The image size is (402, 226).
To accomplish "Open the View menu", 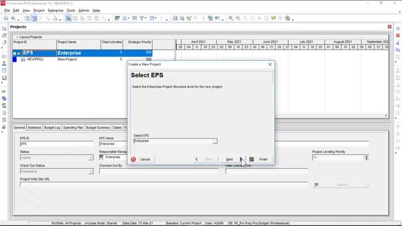I will pyautogui.click(x=26, y=11).
